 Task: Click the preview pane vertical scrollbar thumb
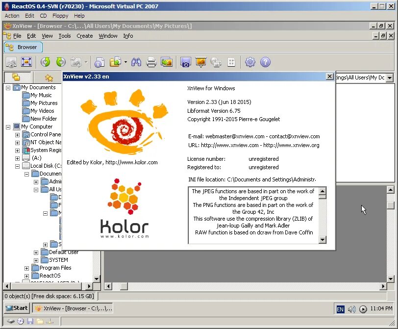click(x=390, y=205)
